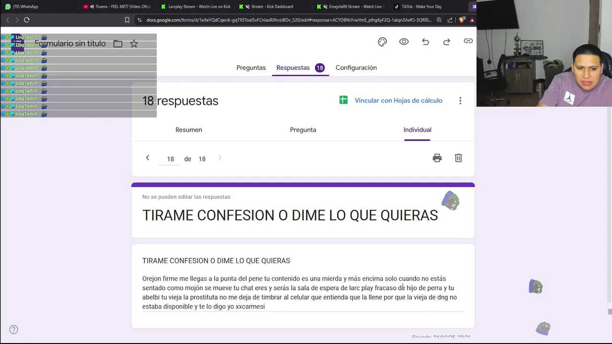612x344 pixels.
Task: Bookmark this page with the bookmark icon
Action: coord(127,20)
